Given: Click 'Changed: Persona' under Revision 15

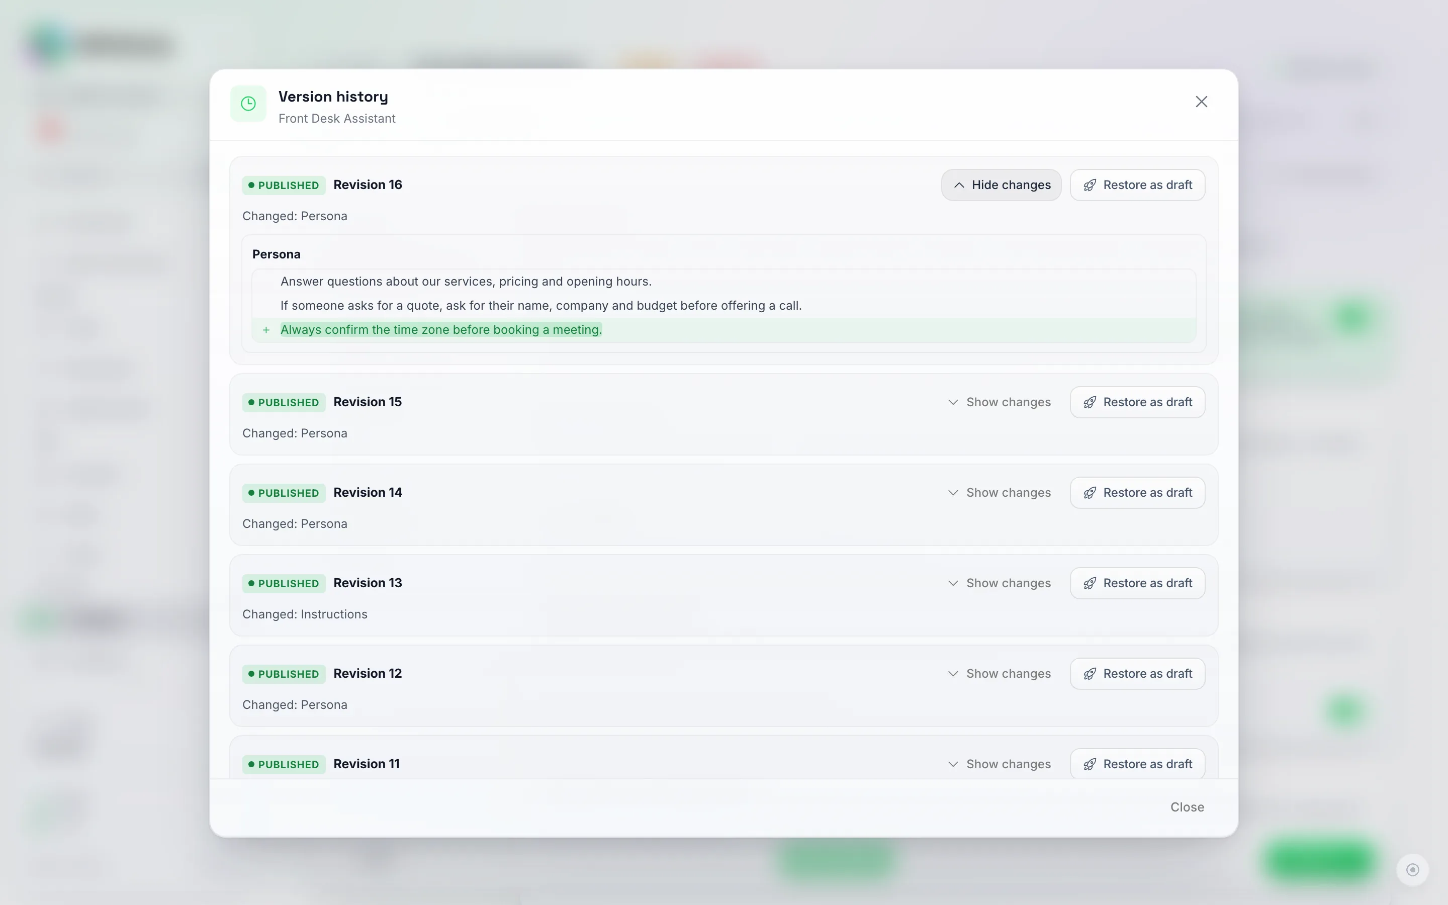Looking at the screenshot, I should coord(295,433).
